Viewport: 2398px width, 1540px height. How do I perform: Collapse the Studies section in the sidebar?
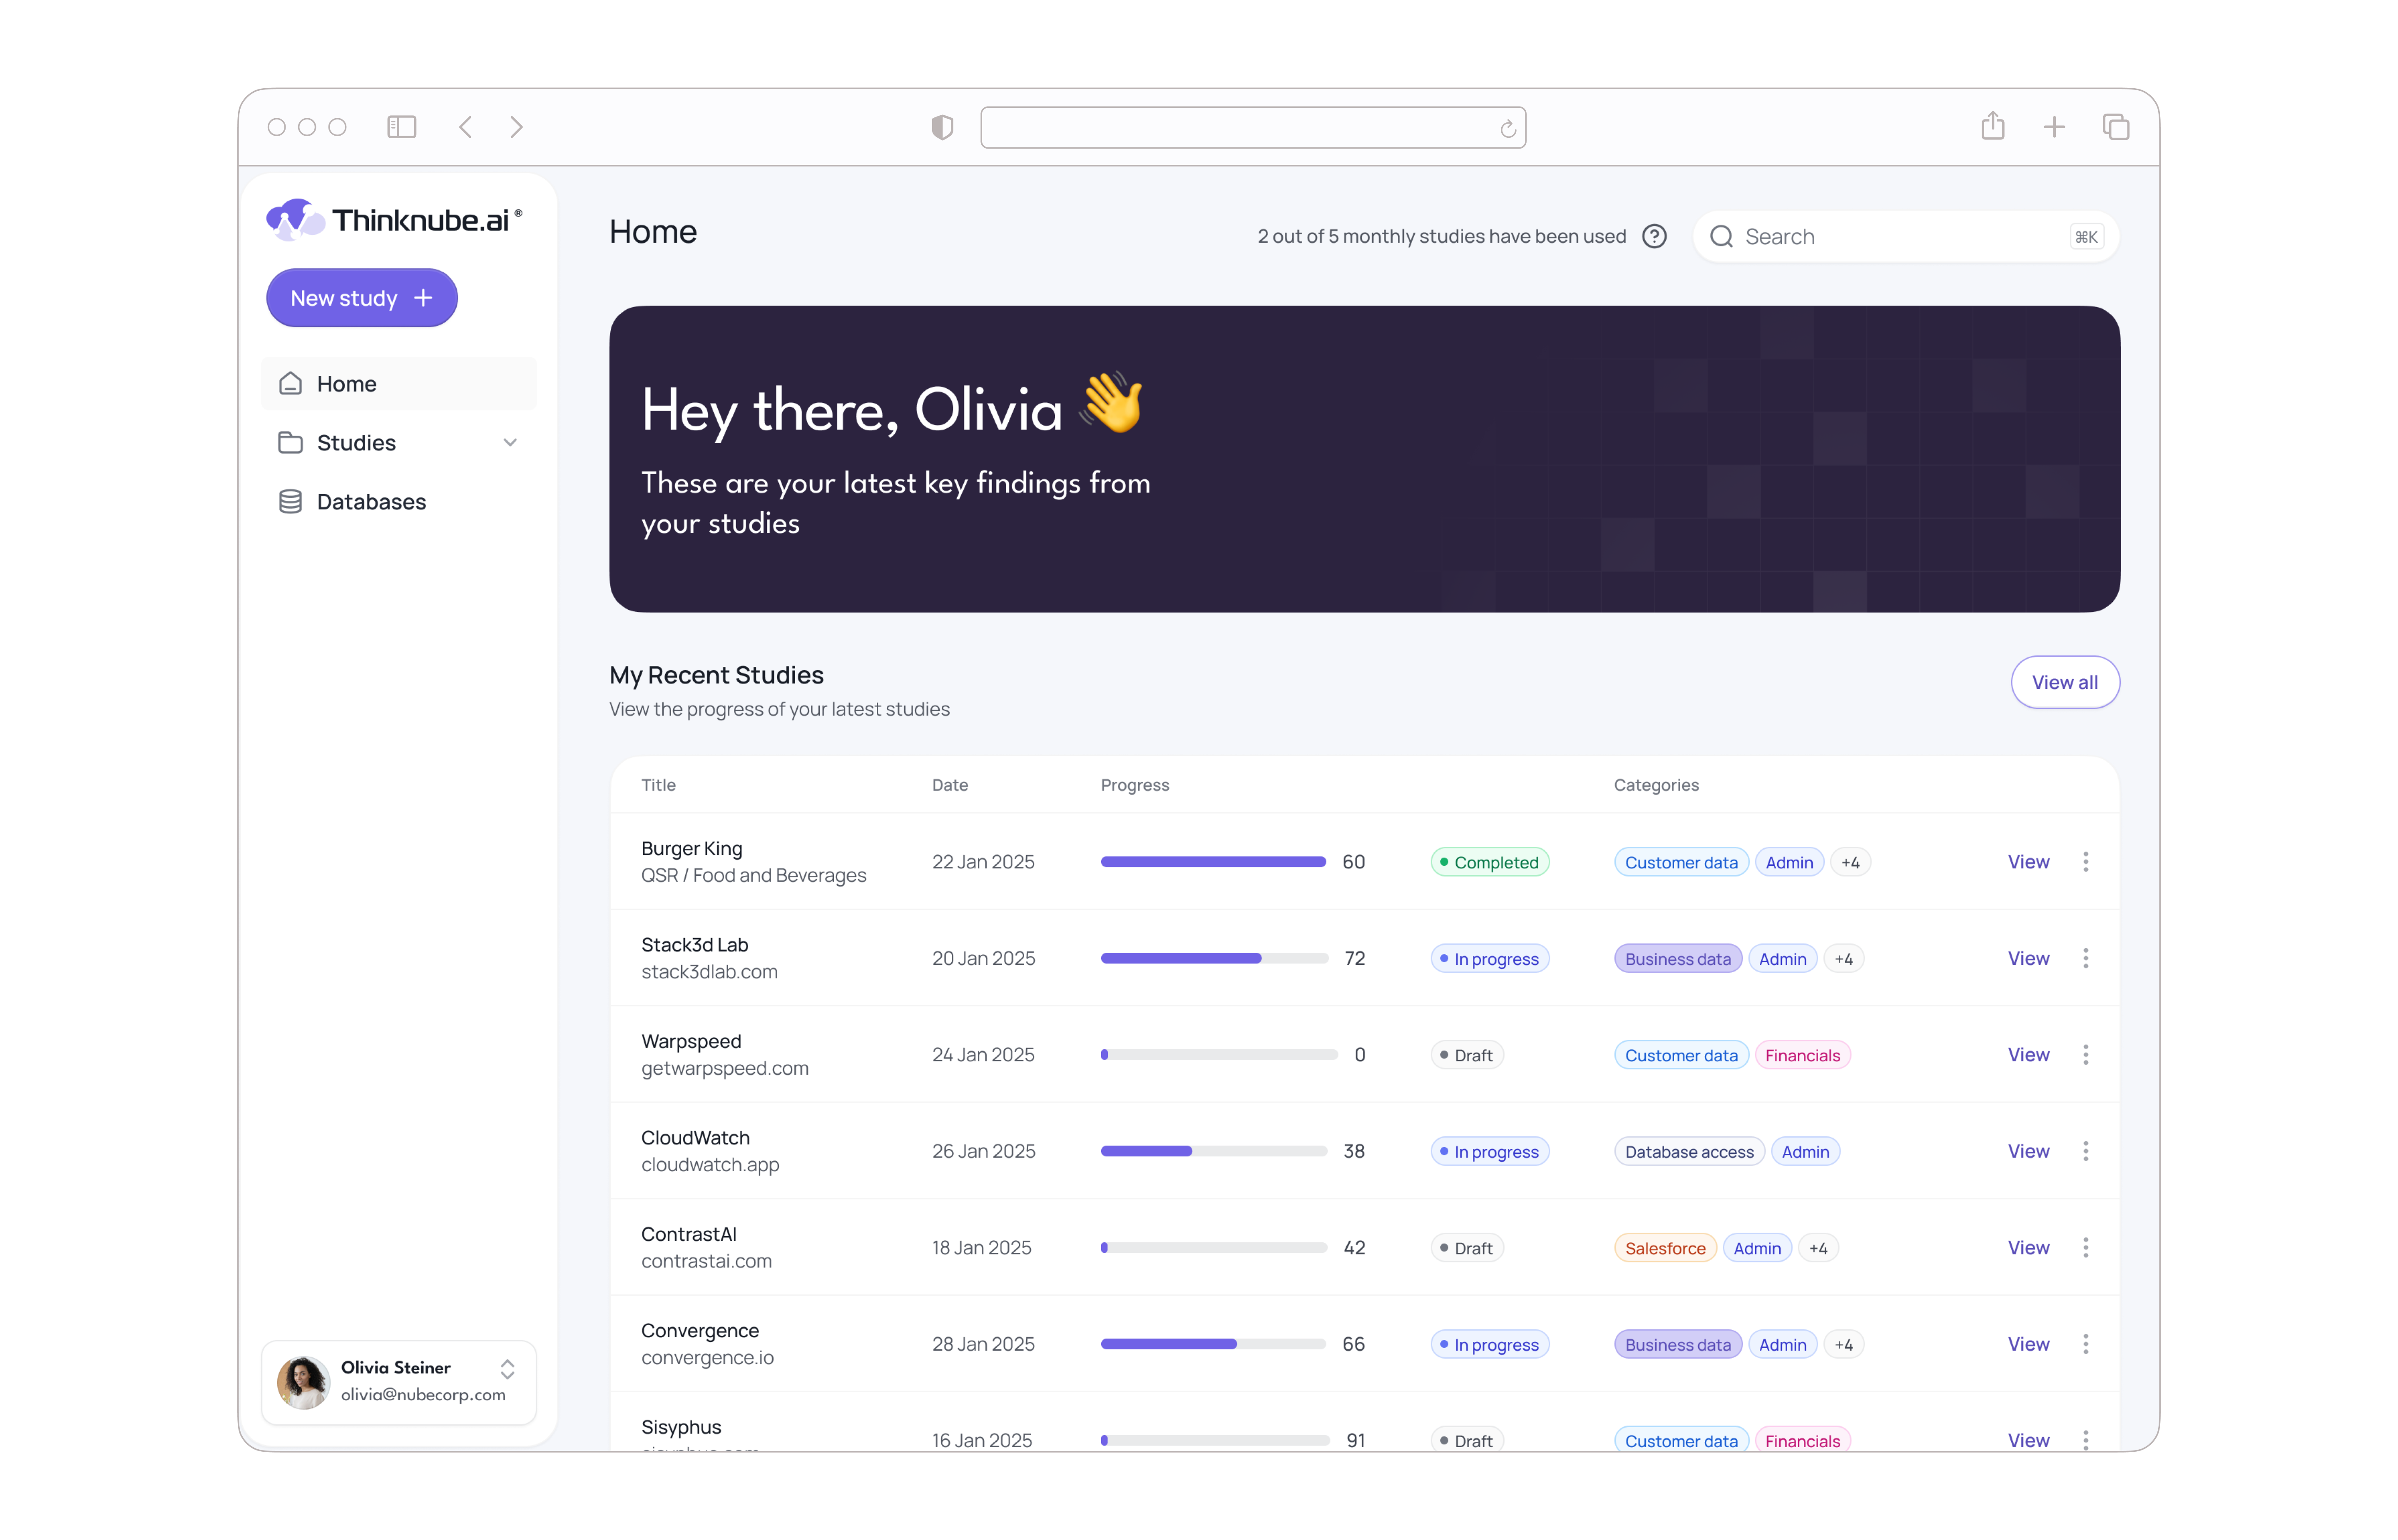pyautogui.click(x=511, y=442)
